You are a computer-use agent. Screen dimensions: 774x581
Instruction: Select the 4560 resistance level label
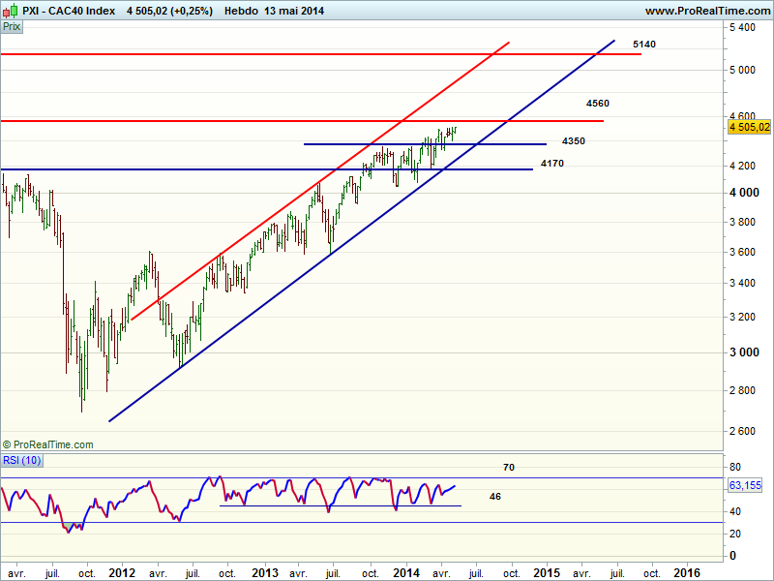coord(597,103)
